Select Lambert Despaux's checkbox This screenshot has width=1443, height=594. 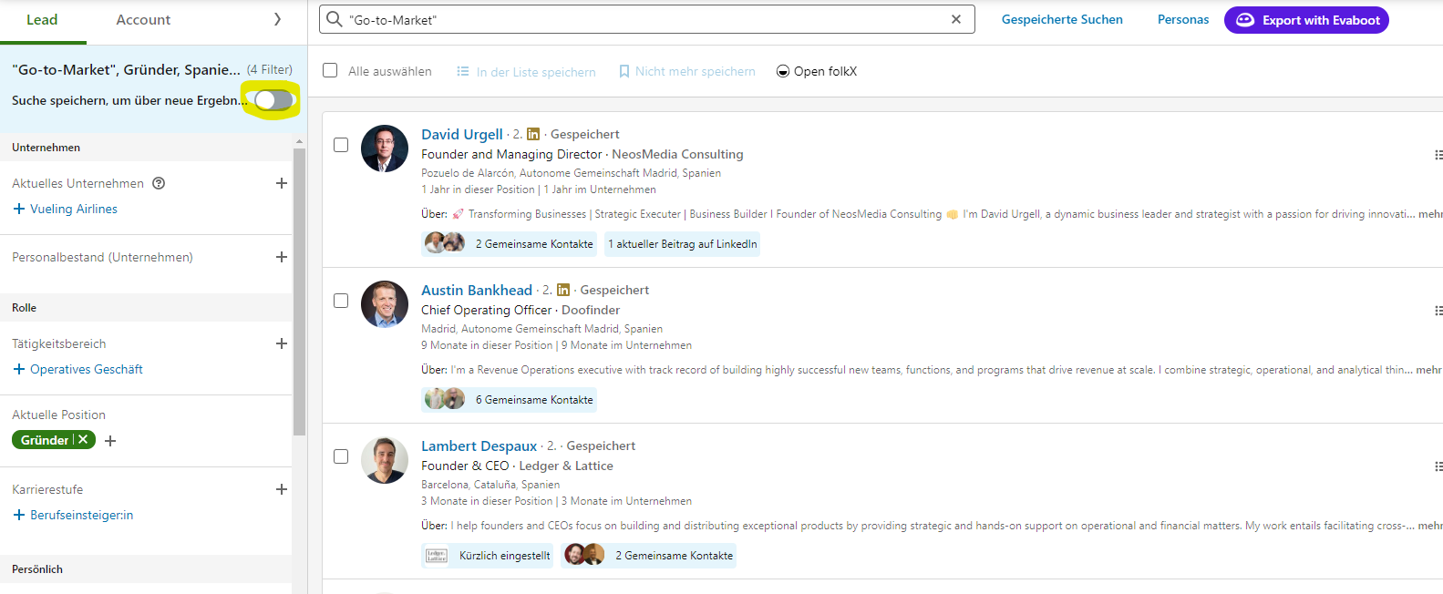[x=341, y=456]
